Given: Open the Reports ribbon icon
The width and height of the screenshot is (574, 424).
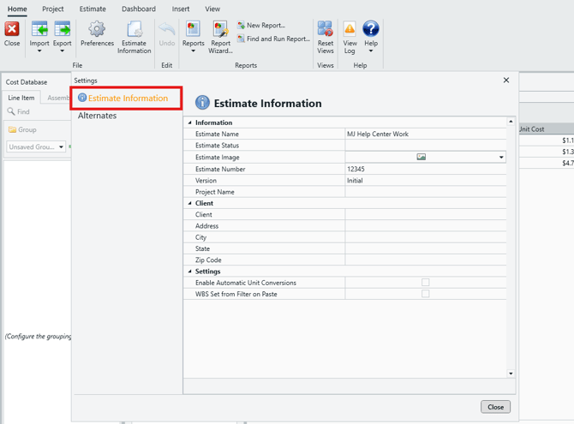Looking at the screenshot, I should pyautogui.click(x=193, y=33).
